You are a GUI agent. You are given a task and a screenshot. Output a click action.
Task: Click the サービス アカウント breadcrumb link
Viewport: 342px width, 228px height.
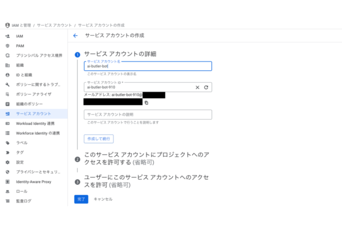pyautogui.click(x=54, y=25)
